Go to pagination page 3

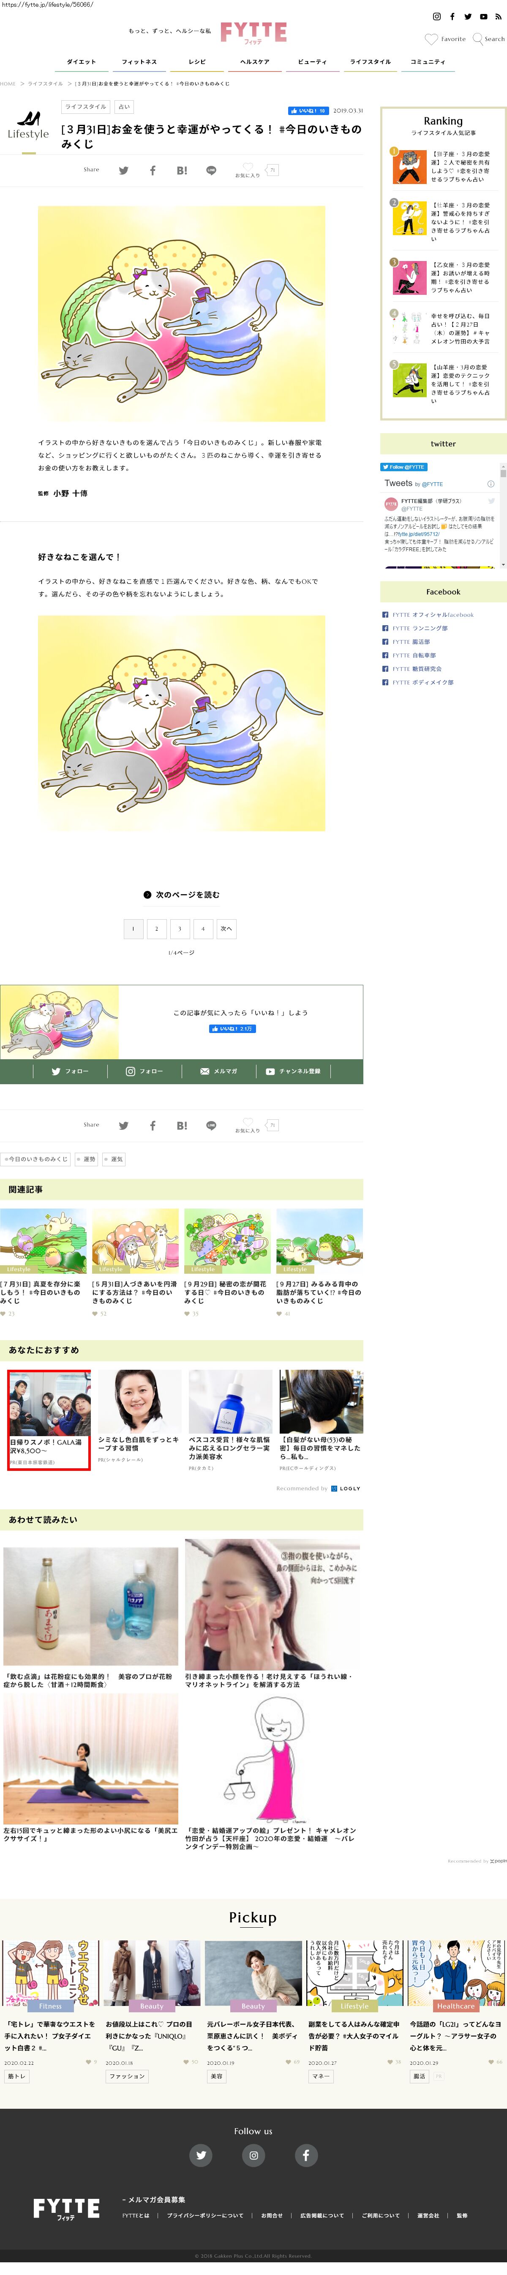(x=179, y=928)
